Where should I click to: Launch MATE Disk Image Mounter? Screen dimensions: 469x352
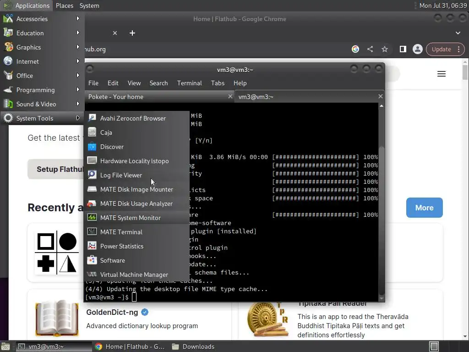pyautogui.click(x=136, y=189)
